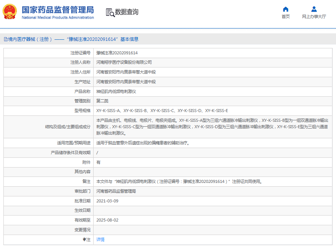Screen dimensions: 336x247
Task: Click the slash value for 产品储存条件
Action: tap(97, 153)
